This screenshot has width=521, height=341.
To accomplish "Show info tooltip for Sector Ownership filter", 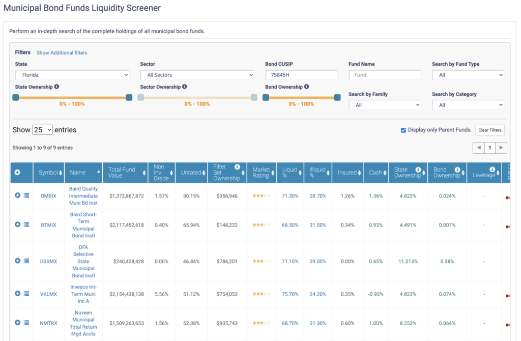I will pos(184,87).
